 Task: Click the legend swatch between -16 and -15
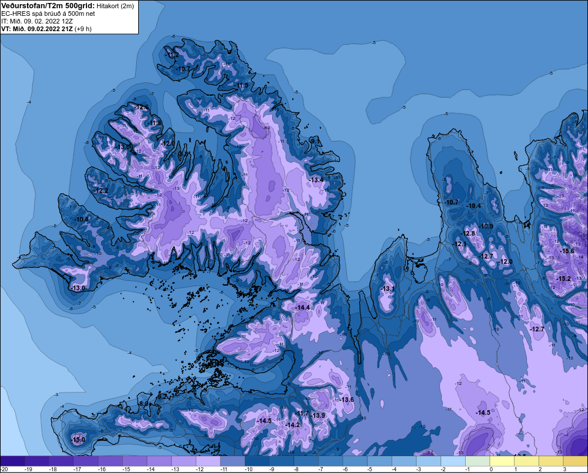(x=111, y=461)
